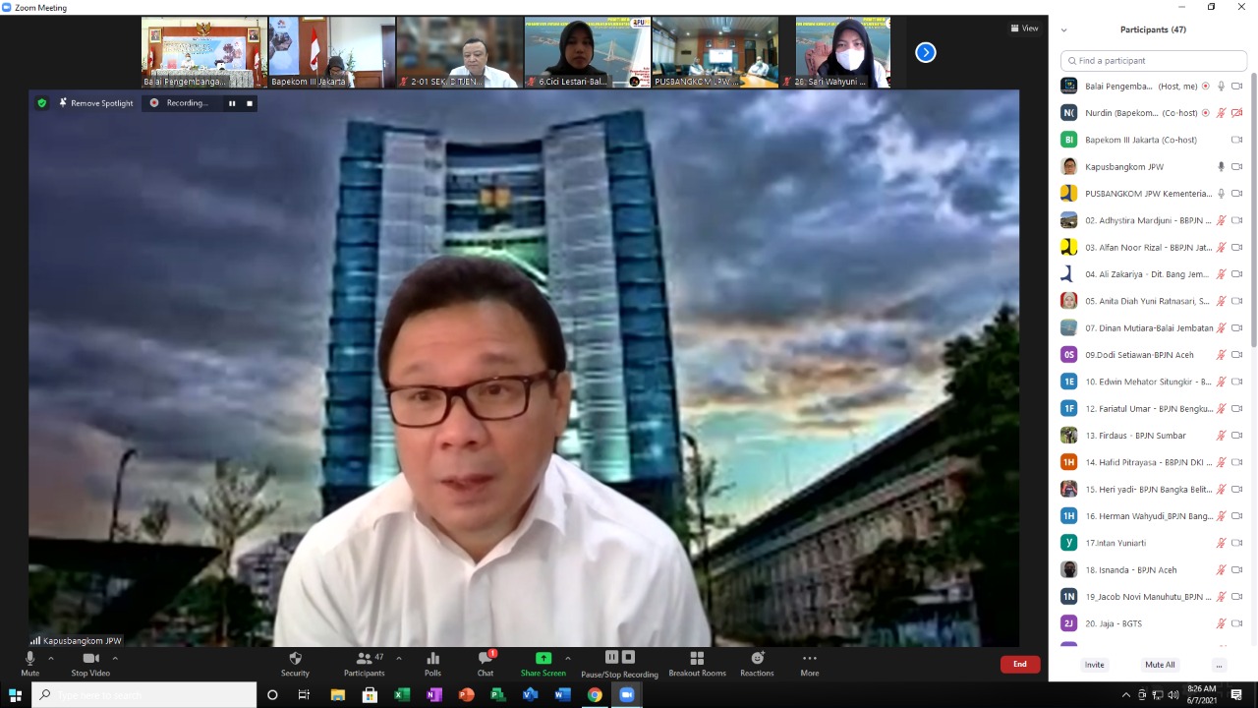Pause recording from the bottom toolbar
The image size is (1258, 708).
point(611,657)
